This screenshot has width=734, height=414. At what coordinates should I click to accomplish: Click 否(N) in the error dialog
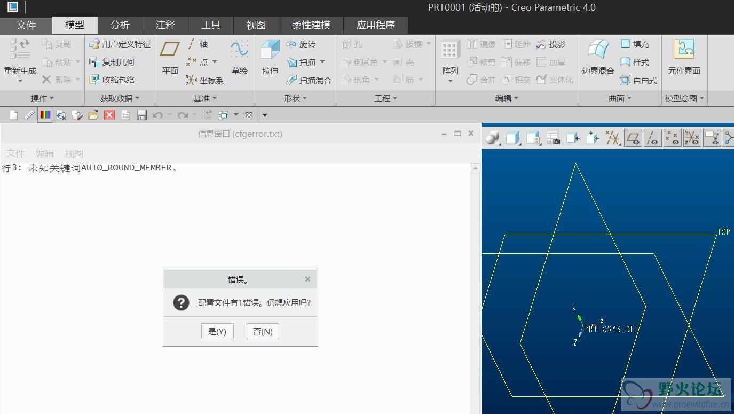pos(263,331)
